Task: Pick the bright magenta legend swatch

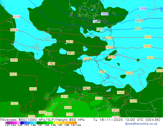Action: pos(15,123)
